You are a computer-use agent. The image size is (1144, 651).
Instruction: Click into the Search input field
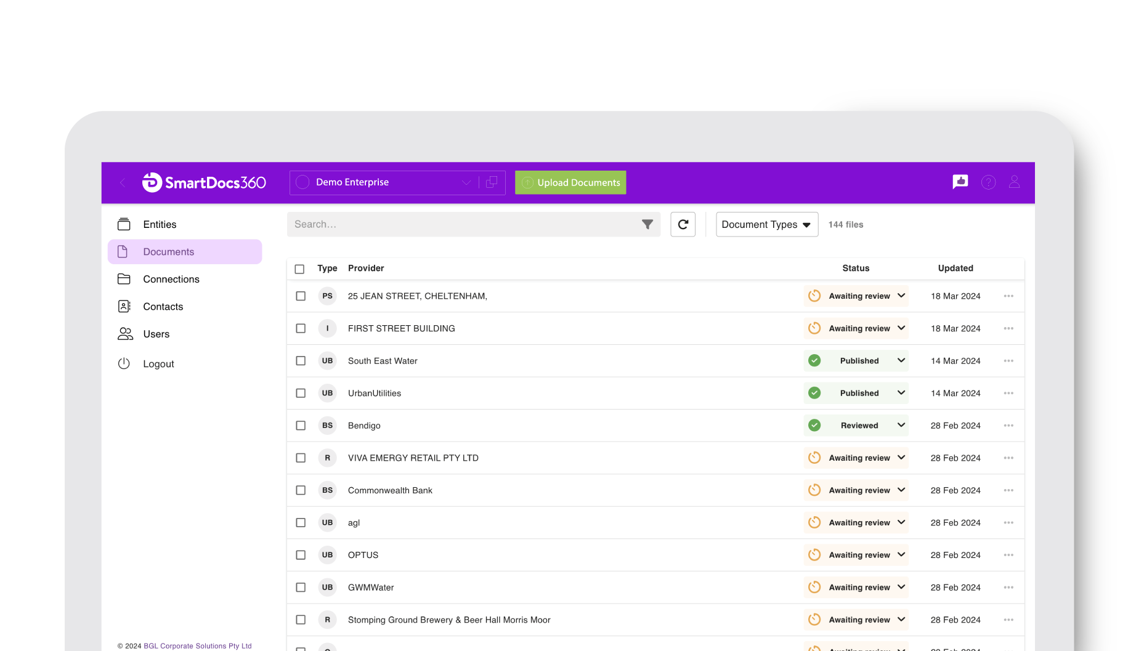[x=462, y=224]
